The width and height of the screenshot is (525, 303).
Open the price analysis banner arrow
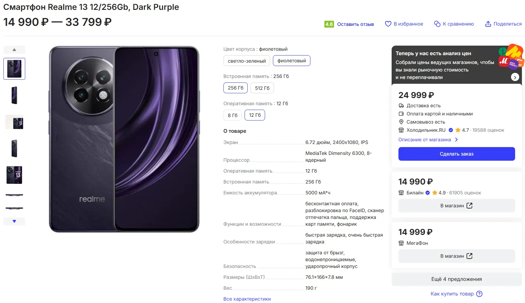coord(515,77)
